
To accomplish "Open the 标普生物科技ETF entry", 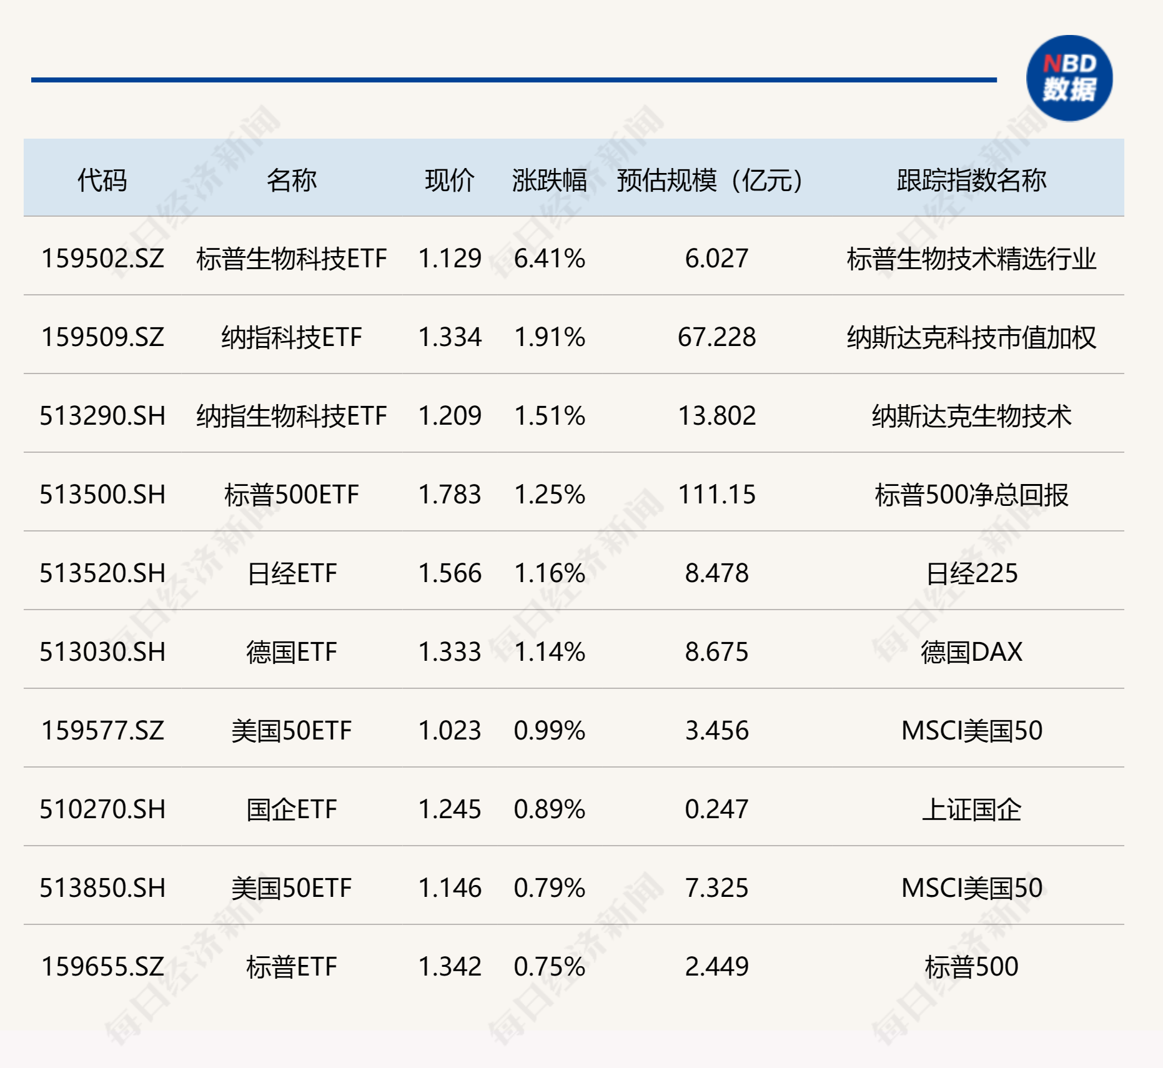I will click(x=292, y=259).
